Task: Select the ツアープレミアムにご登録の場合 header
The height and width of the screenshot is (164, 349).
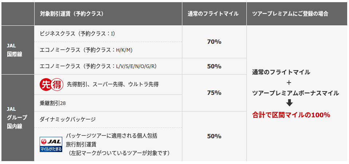Action: [297, 14]
